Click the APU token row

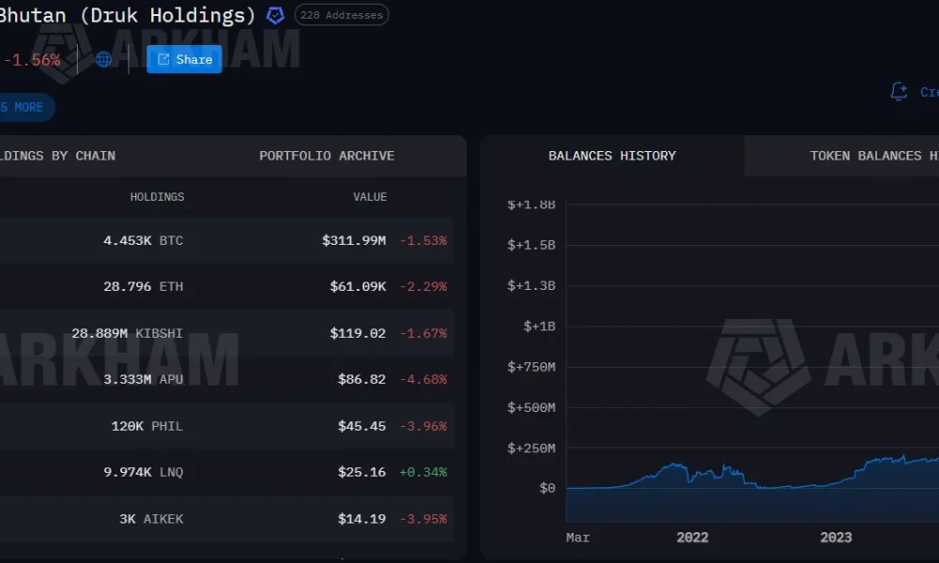click(x=225, y=379)
